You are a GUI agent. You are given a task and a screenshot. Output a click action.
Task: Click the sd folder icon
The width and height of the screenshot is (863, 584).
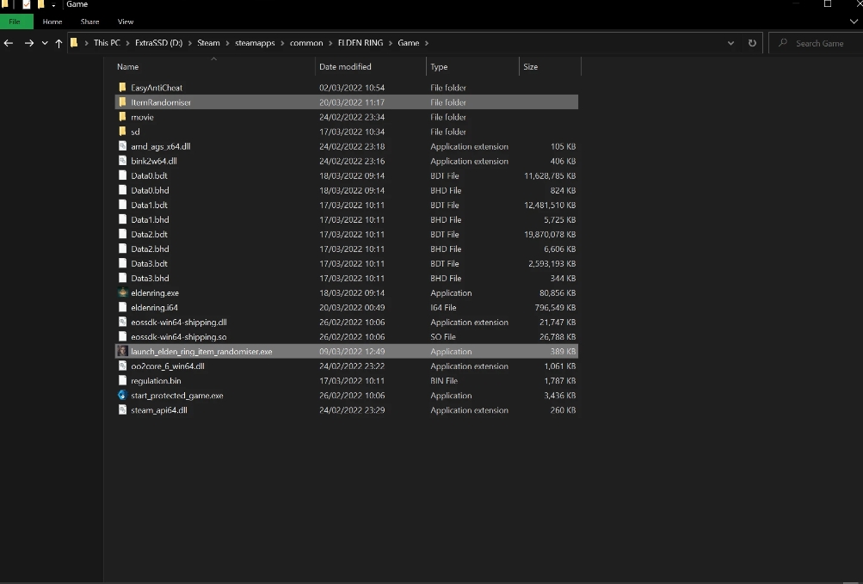click(123, 132)
